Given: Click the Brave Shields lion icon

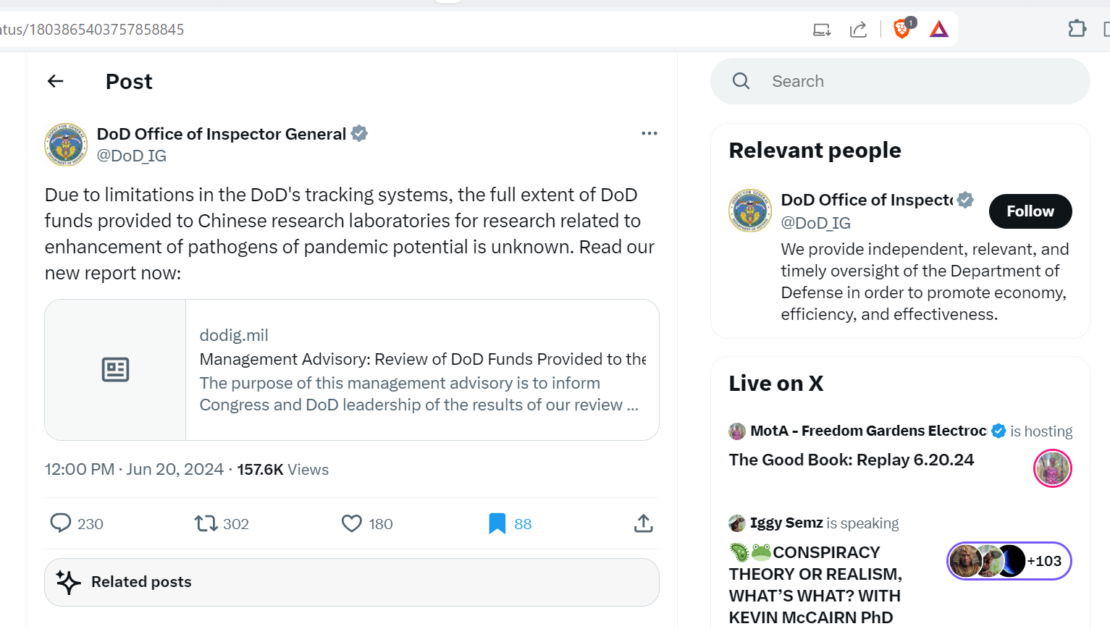Looking at the screenshot, I should 902,29.
